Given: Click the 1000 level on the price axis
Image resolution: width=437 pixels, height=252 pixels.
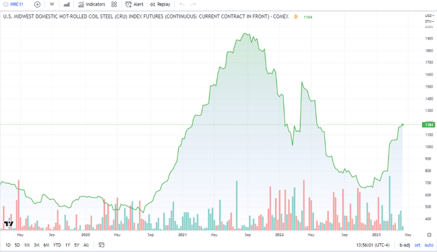Looking at the screenshot, I should tap(429, 147).
